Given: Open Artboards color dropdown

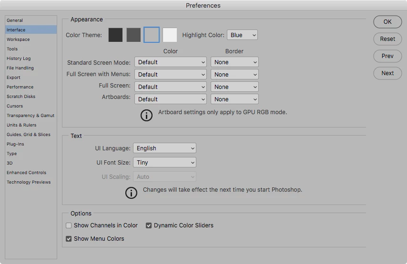Looking at the screenshot, I should click(171, 99).
